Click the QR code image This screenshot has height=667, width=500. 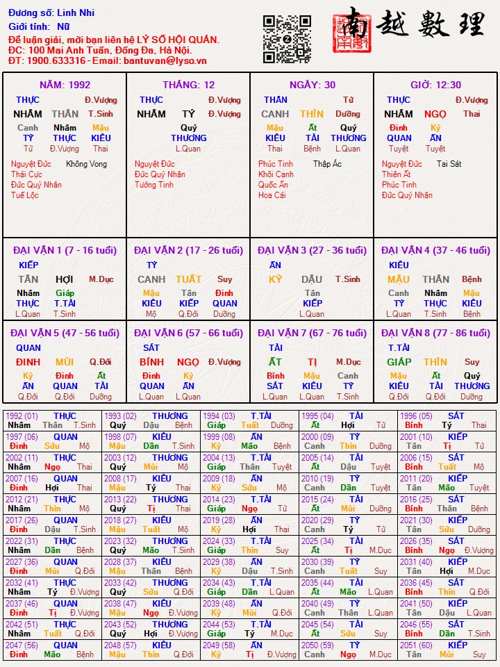coord(287,39)
